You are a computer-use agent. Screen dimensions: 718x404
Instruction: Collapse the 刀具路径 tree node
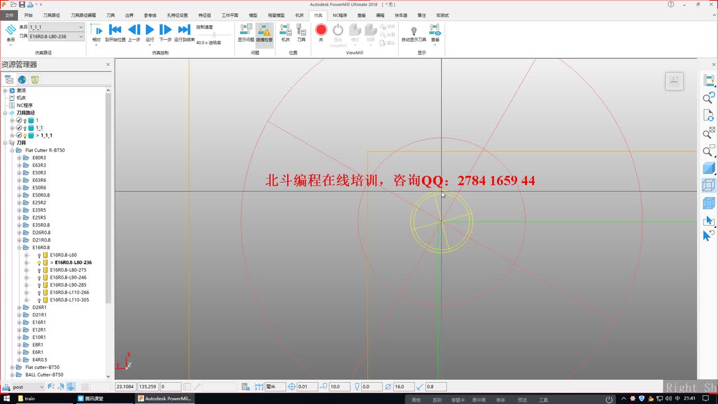point(5,113)
